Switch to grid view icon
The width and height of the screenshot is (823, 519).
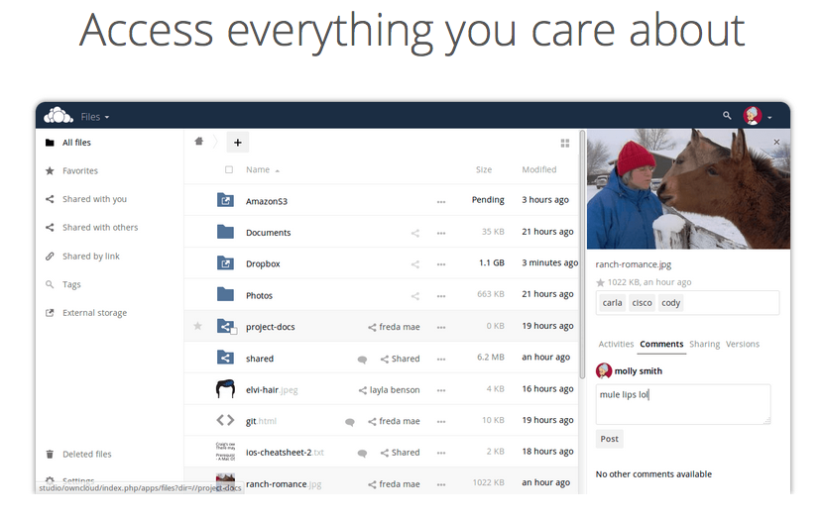coord(565,143)
